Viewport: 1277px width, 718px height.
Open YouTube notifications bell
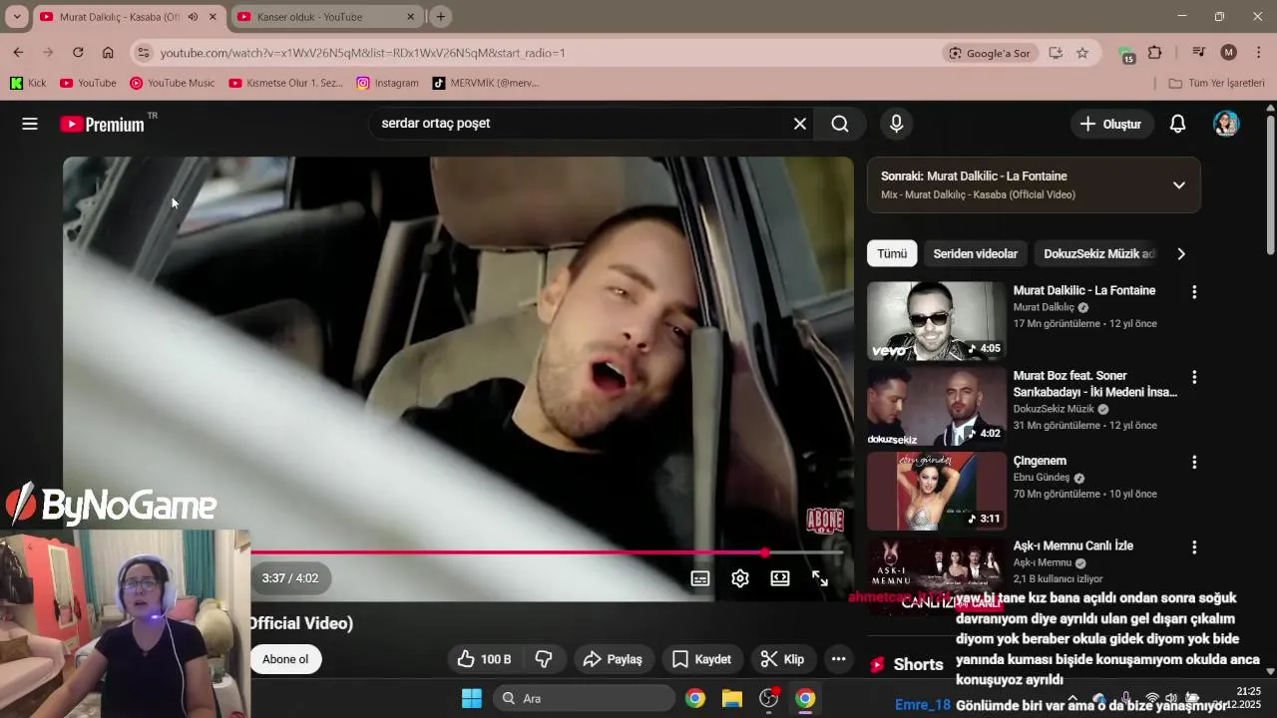click(x=1177, y=124)
